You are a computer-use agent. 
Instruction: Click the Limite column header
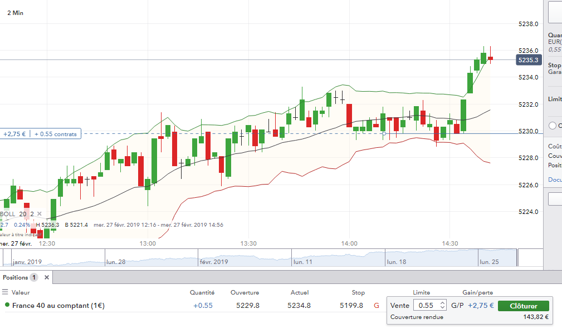click(421, 292)
